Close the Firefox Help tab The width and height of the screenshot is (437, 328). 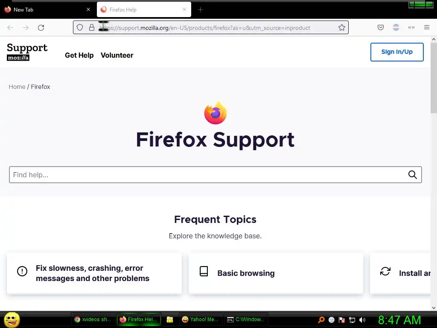coord(184,9)
